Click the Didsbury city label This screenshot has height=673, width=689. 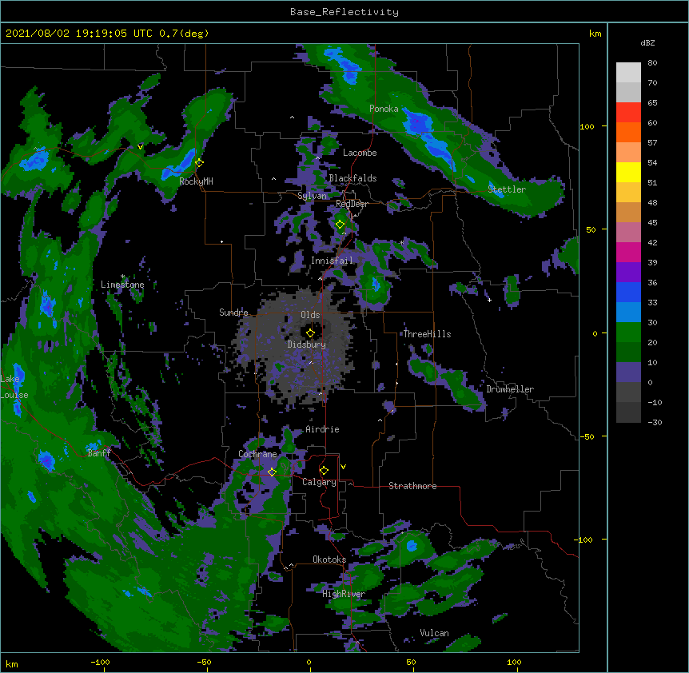[x=306, y=344]
